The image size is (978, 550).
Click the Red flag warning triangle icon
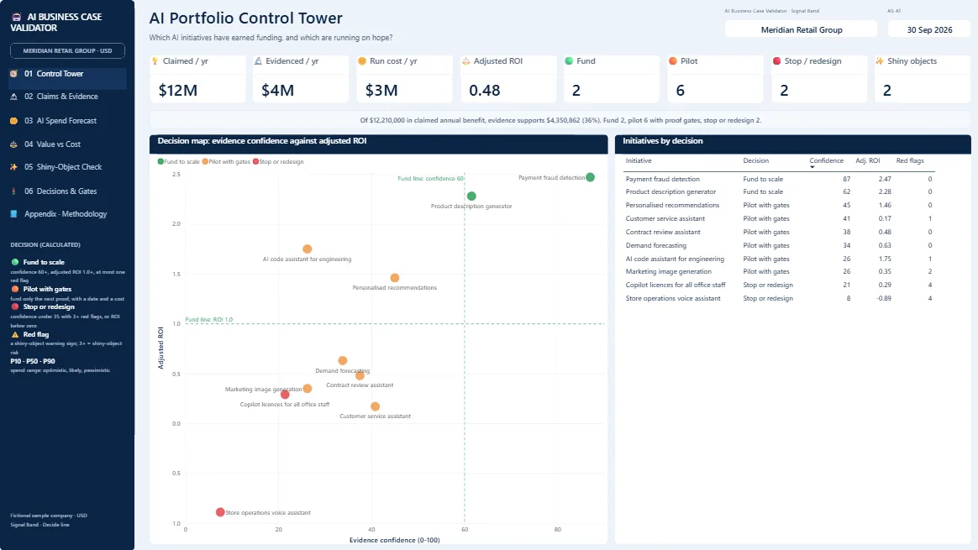pyautogui.click(x=15, y=335)
